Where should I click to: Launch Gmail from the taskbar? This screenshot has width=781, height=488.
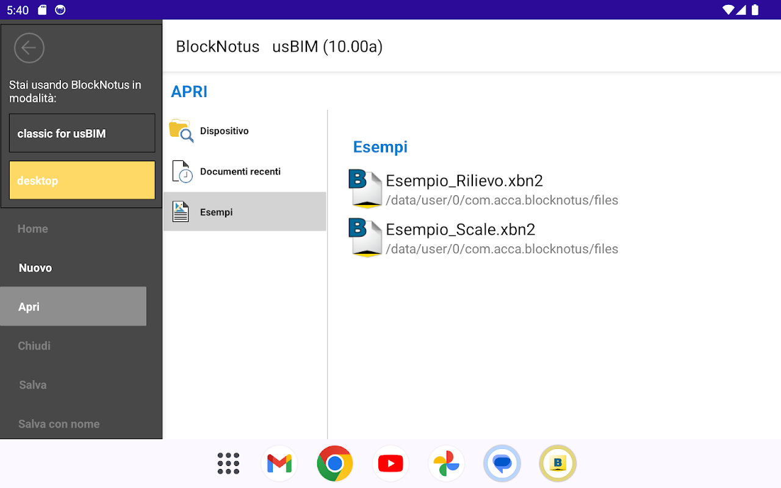(x=279, y=464)
